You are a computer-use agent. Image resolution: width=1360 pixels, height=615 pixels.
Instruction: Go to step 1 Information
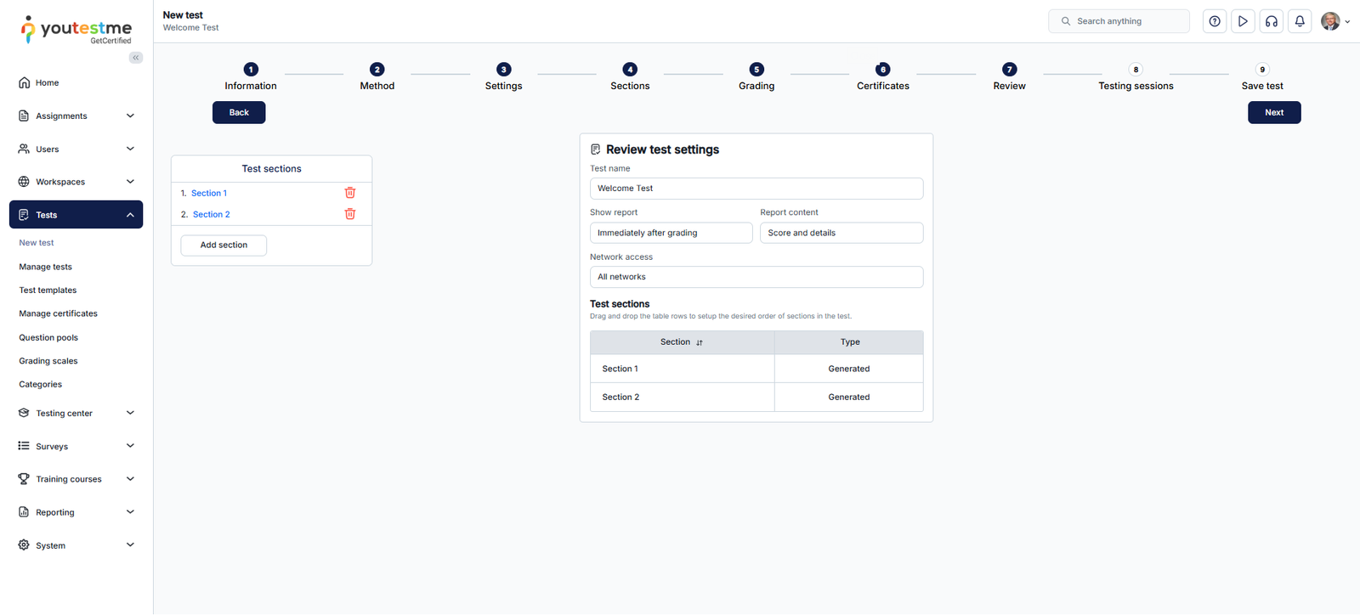(251, 76)
